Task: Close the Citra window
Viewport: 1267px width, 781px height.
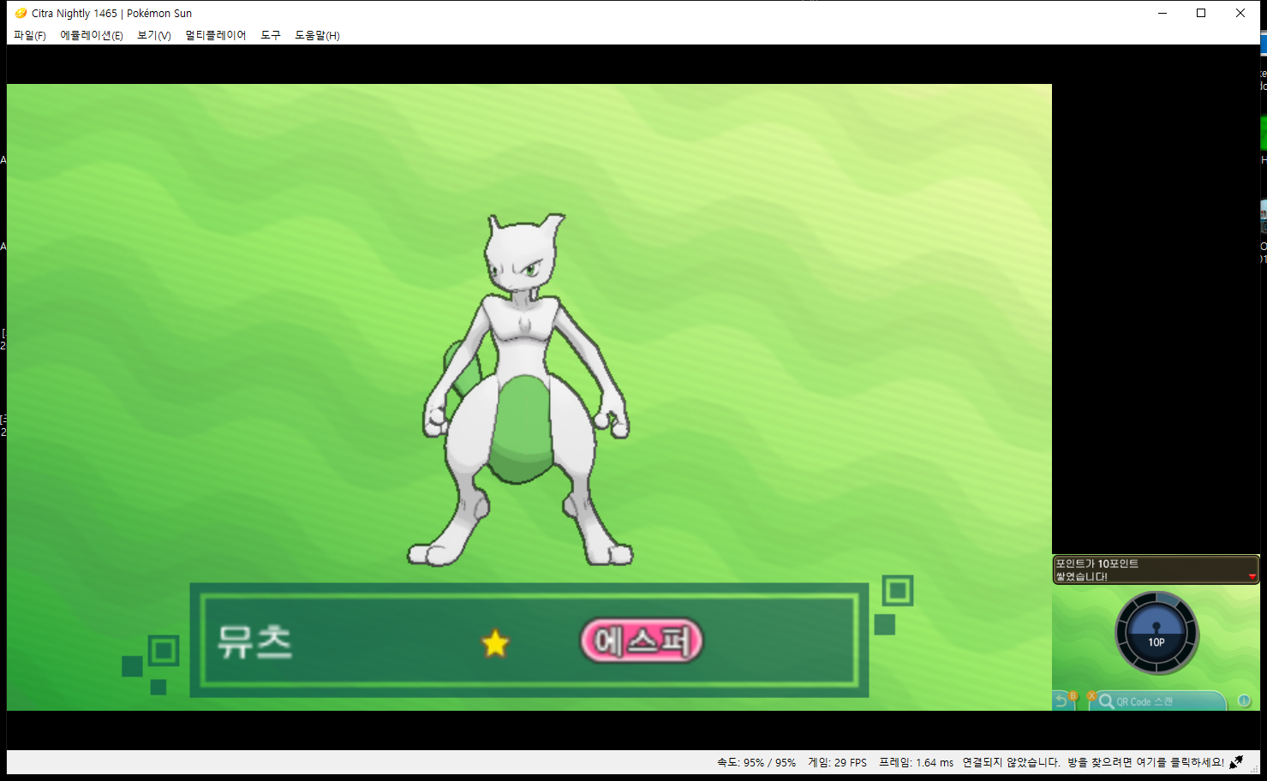Action: point(1240,13)
